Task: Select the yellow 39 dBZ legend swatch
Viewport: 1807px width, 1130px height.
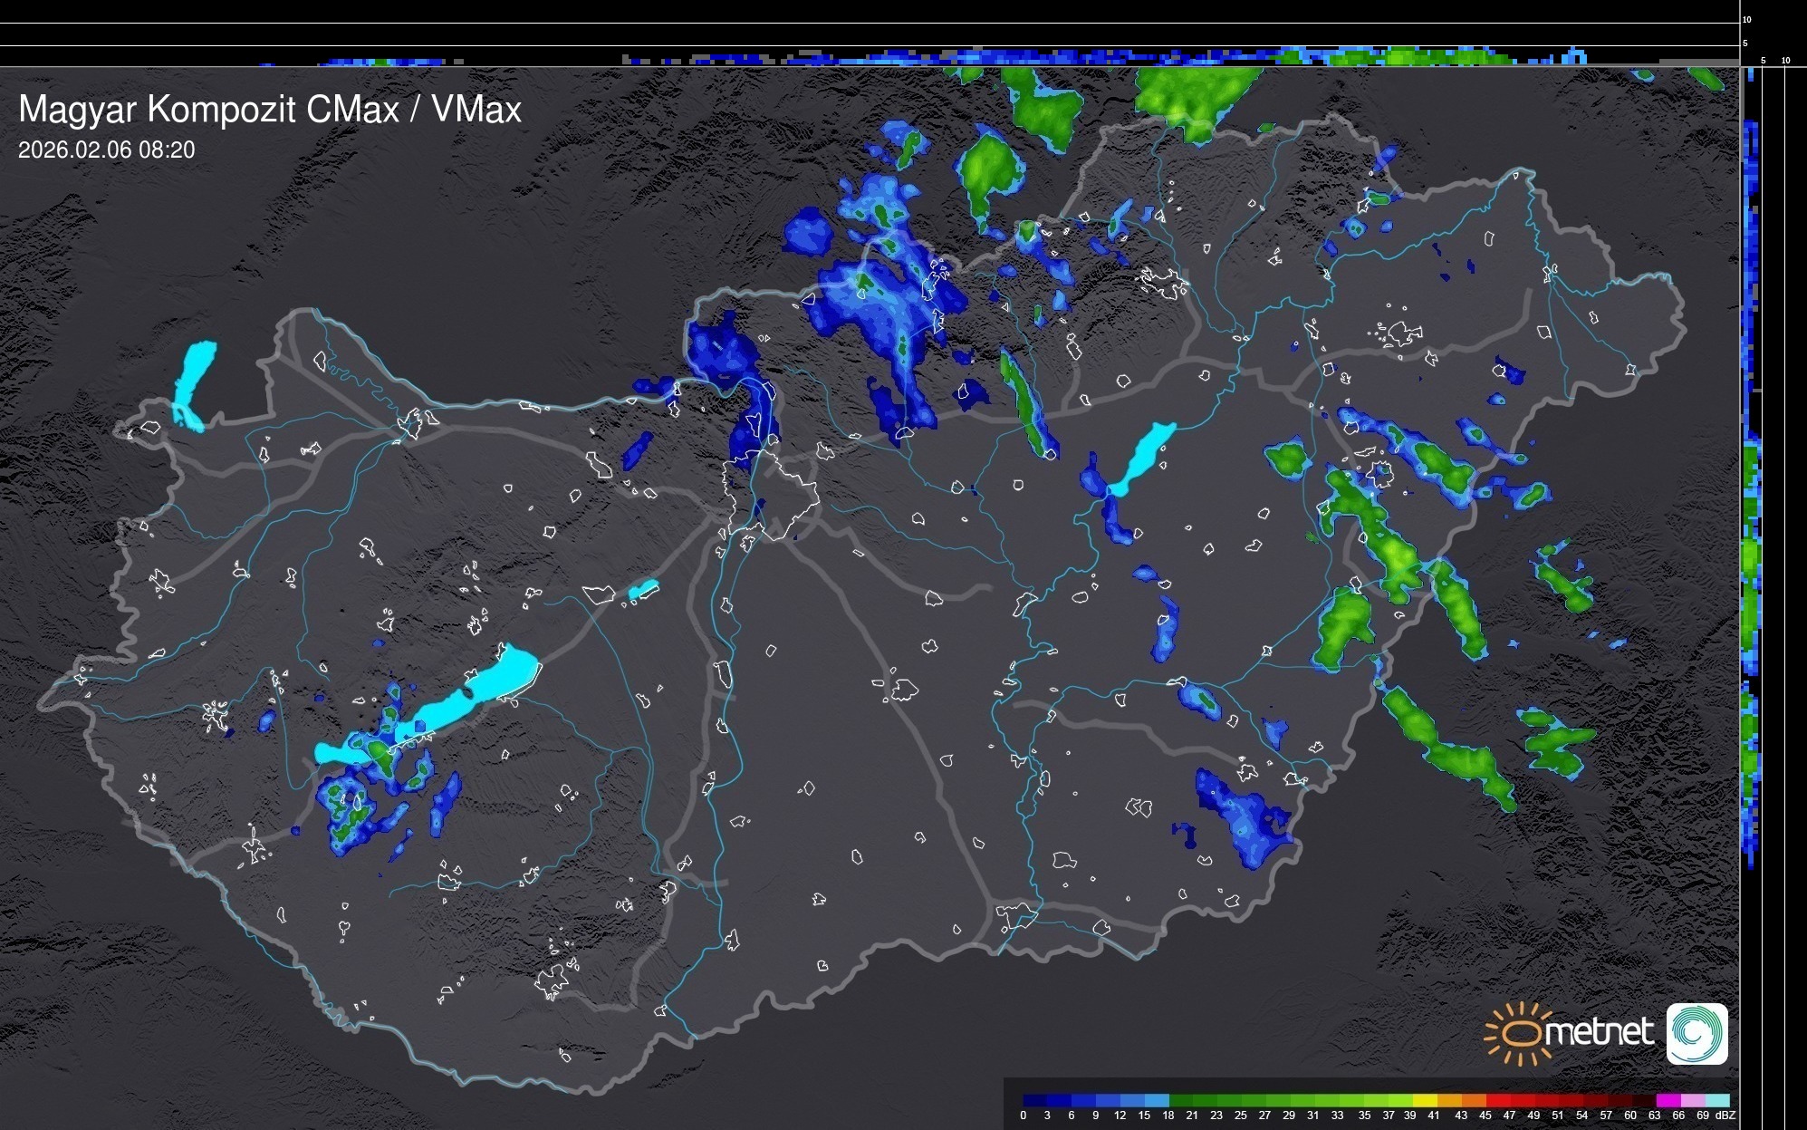Action: (1425, 1100)
